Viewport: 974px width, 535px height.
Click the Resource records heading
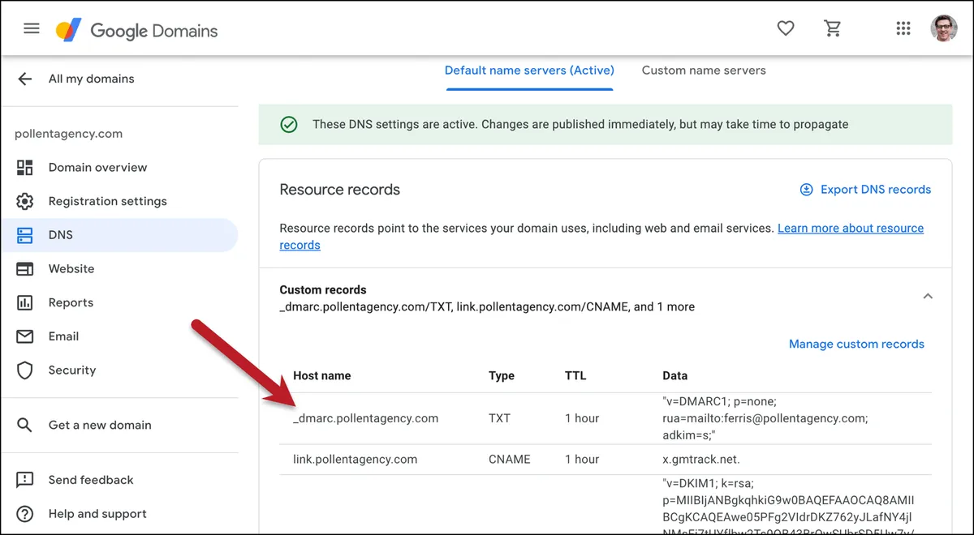coord(339,190)
